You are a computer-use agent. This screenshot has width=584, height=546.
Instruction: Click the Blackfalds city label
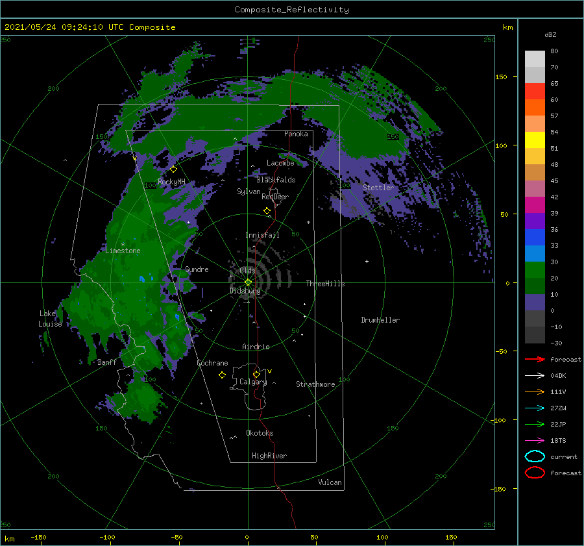point(276,180)
